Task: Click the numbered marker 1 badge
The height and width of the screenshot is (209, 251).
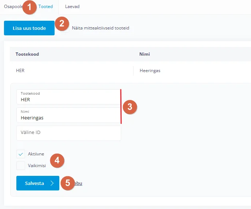Action: pyautogui.click(x=30, y=7)
